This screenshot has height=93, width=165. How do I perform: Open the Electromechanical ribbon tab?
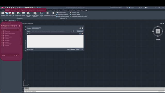pos(41,10)
